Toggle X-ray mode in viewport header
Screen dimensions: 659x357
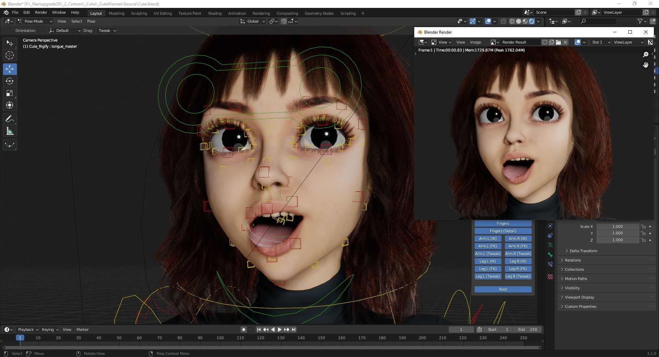[503, 21]
